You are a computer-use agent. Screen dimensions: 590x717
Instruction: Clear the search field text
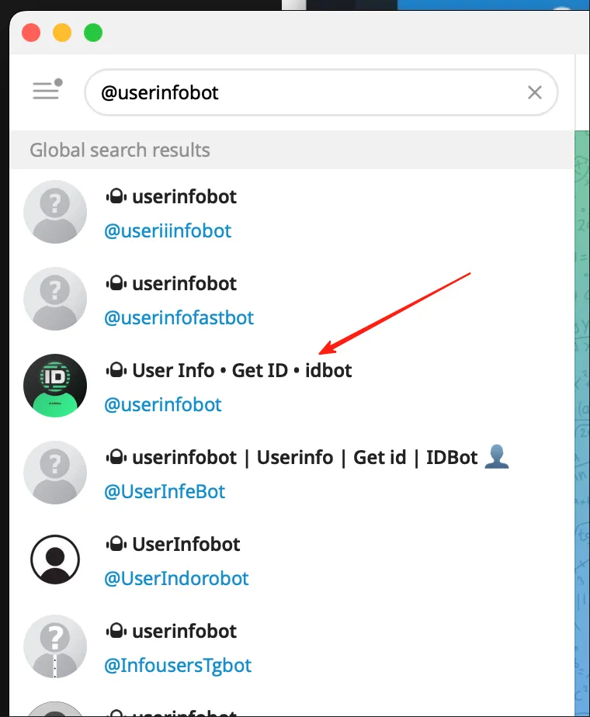(x=534, y=92)
